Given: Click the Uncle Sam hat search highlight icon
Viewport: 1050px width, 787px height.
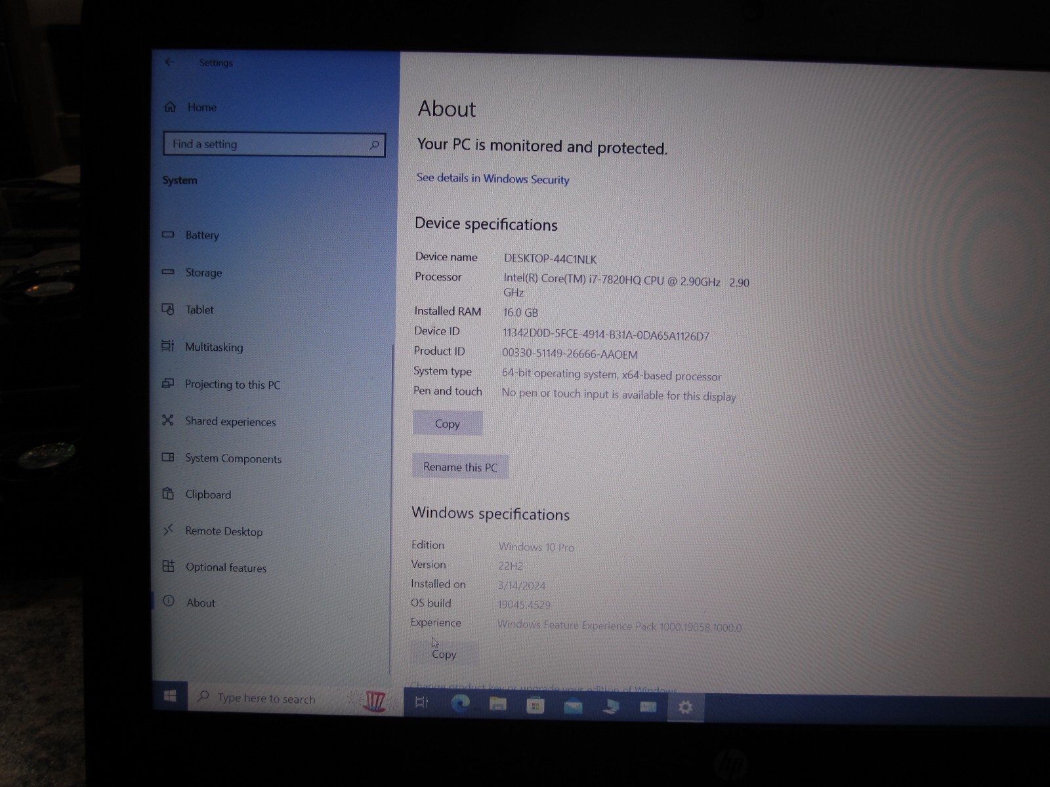Looking at the screenshot, I should tap(375, 701).
